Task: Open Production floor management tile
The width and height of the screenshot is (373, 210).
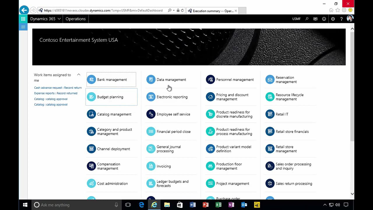Action: coord(231,166)
